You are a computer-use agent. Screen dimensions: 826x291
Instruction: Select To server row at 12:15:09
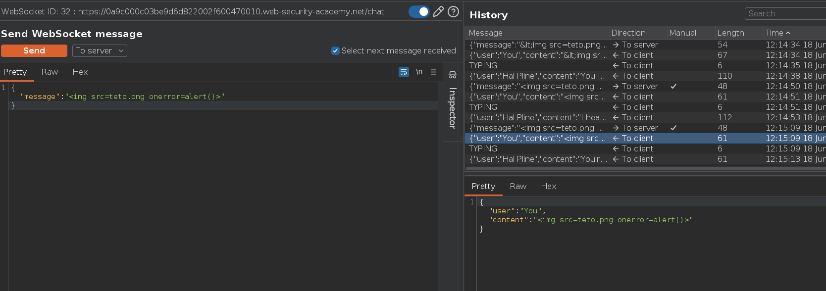pos(645,128)
